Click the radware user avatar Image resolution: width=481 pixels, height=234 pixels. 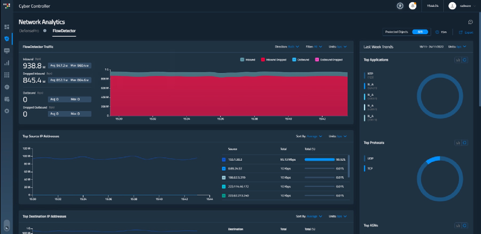(452, 6)
